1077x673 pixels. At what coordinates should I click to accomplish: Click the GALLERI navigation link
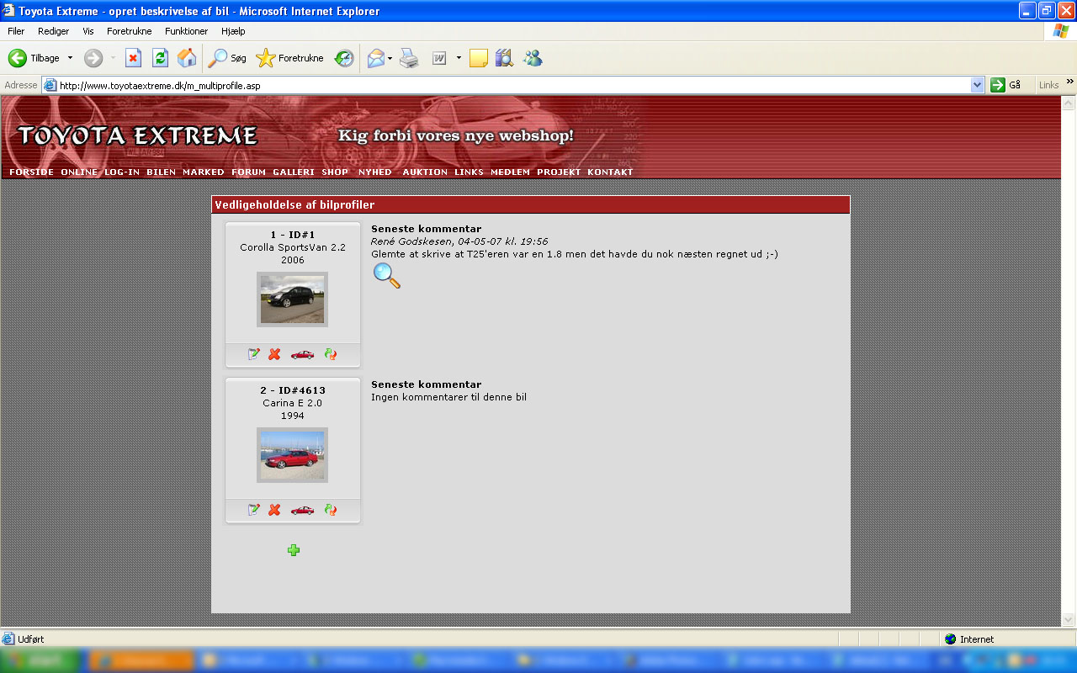(294, 172)
